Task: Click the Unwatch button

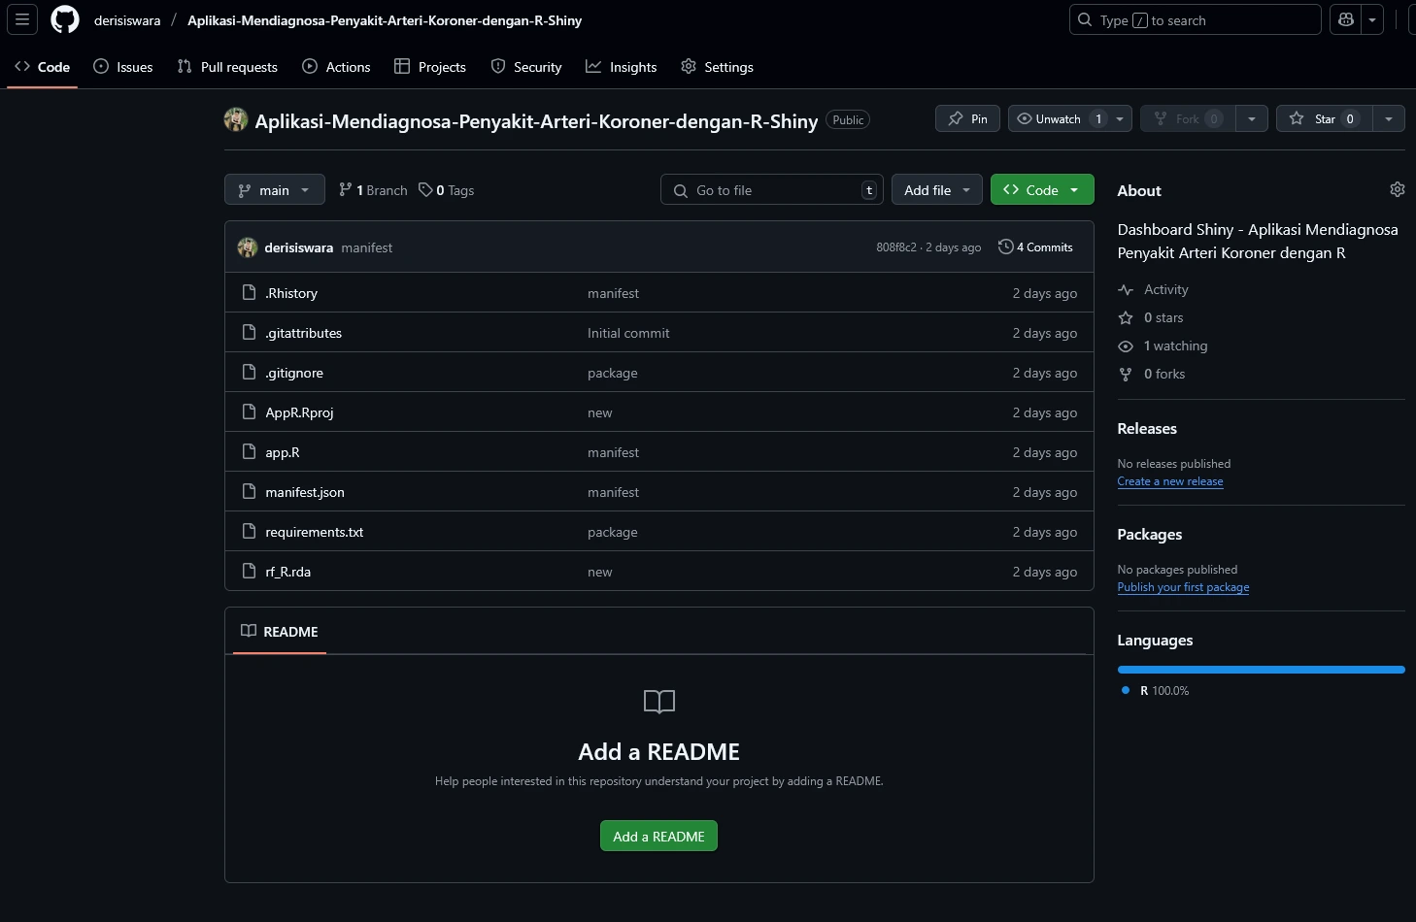Action: tap(1057, 118)
